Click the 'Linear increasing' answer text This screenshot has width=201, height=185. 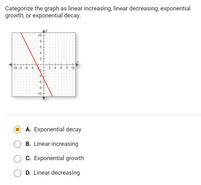pyautogui.click(x=56, y=144)
